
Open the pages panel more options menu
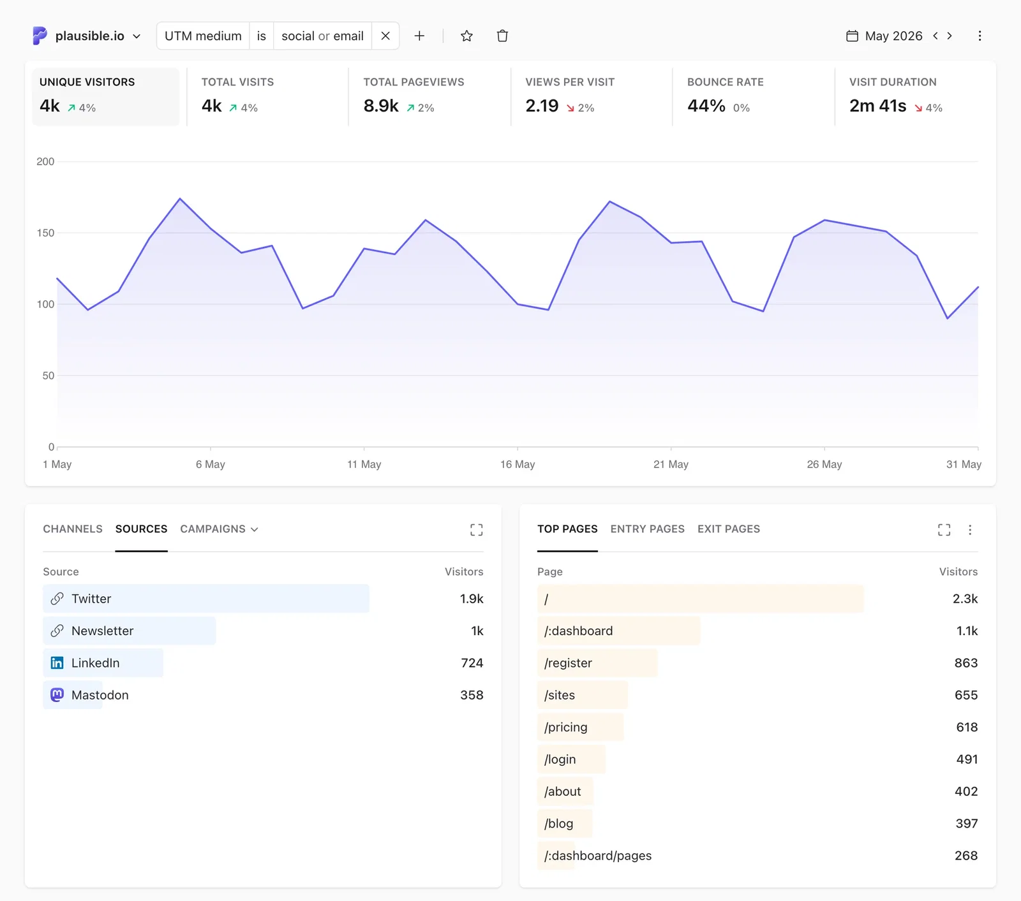click(970, 530)
